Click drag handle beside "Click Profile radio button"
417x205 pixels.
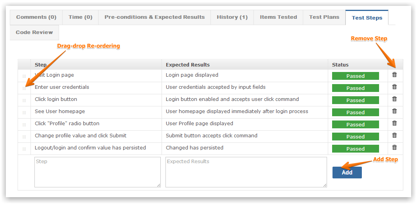pos(24,125)
